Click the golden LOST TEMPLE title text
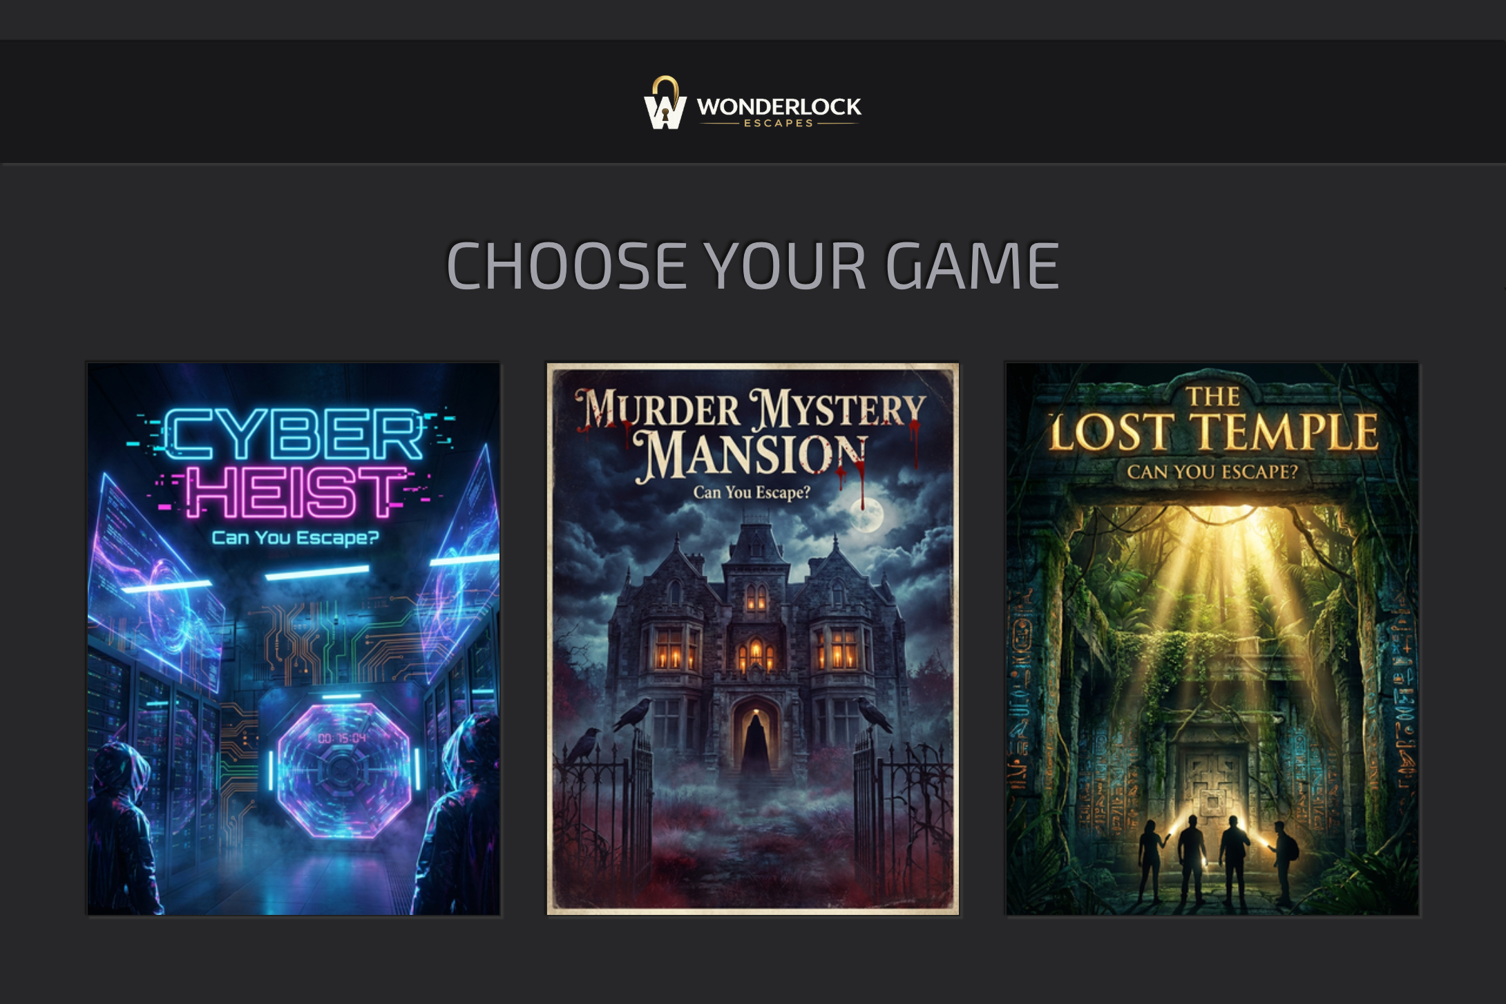This screenshot has width=1506, height=1004. coord(1213,432)
